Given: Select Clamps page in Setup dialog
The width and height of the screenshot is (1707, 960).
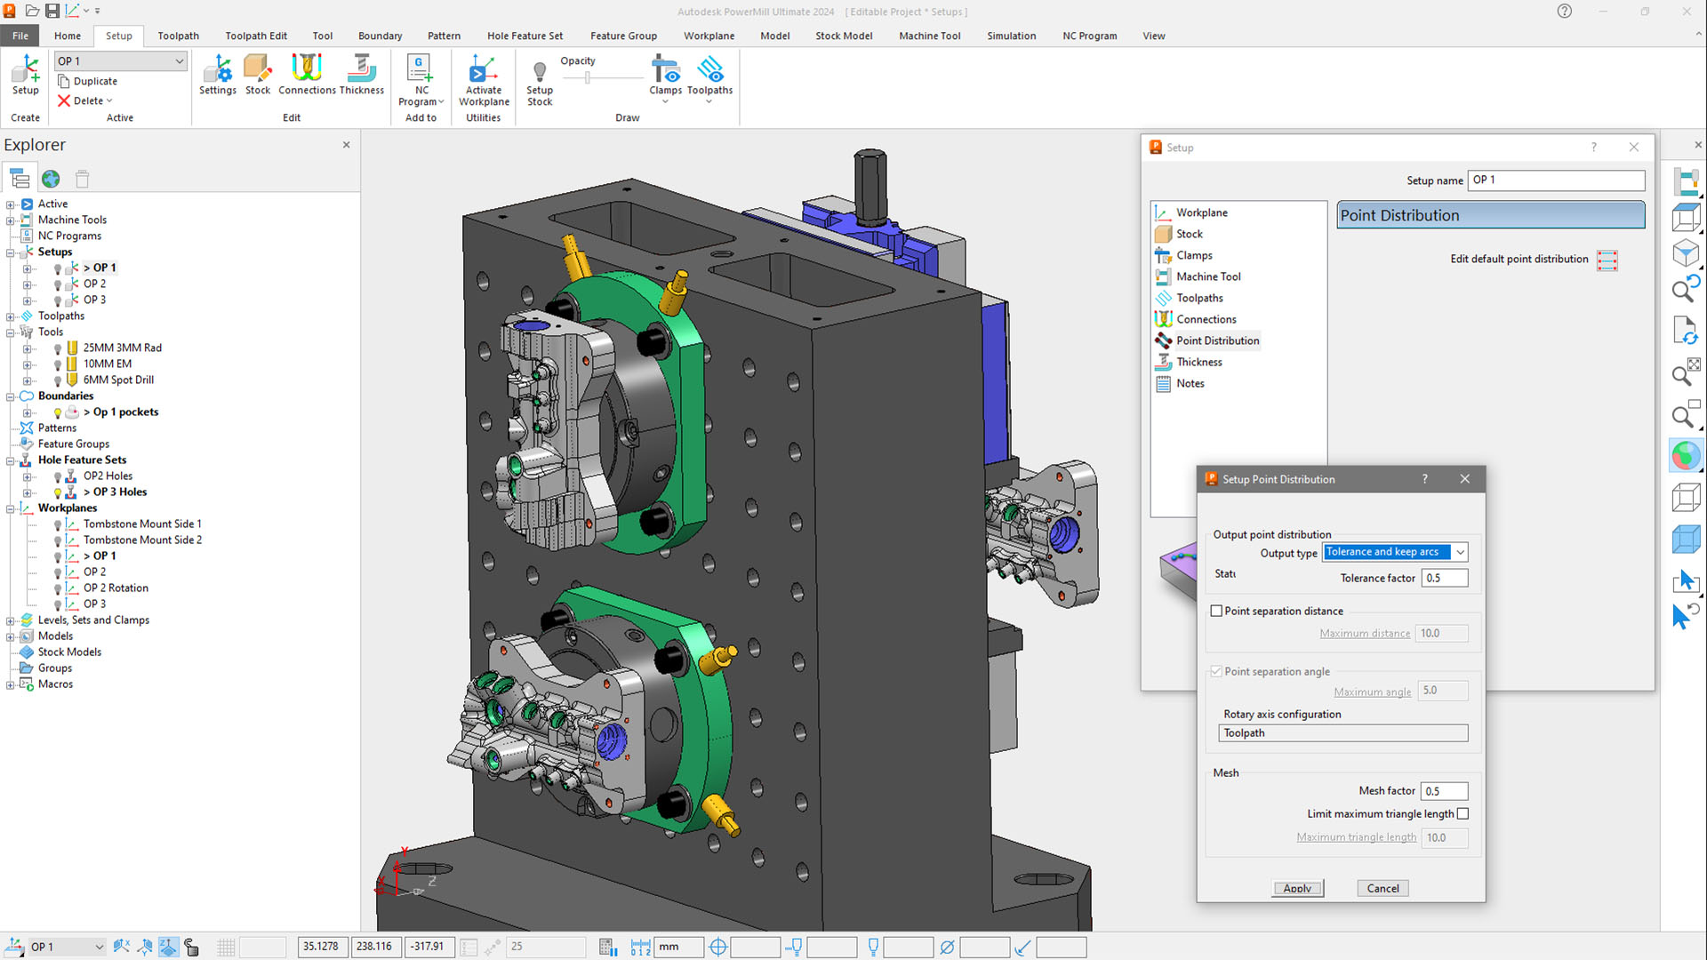Looking at the screenshot, I should tap(1194, 255).
